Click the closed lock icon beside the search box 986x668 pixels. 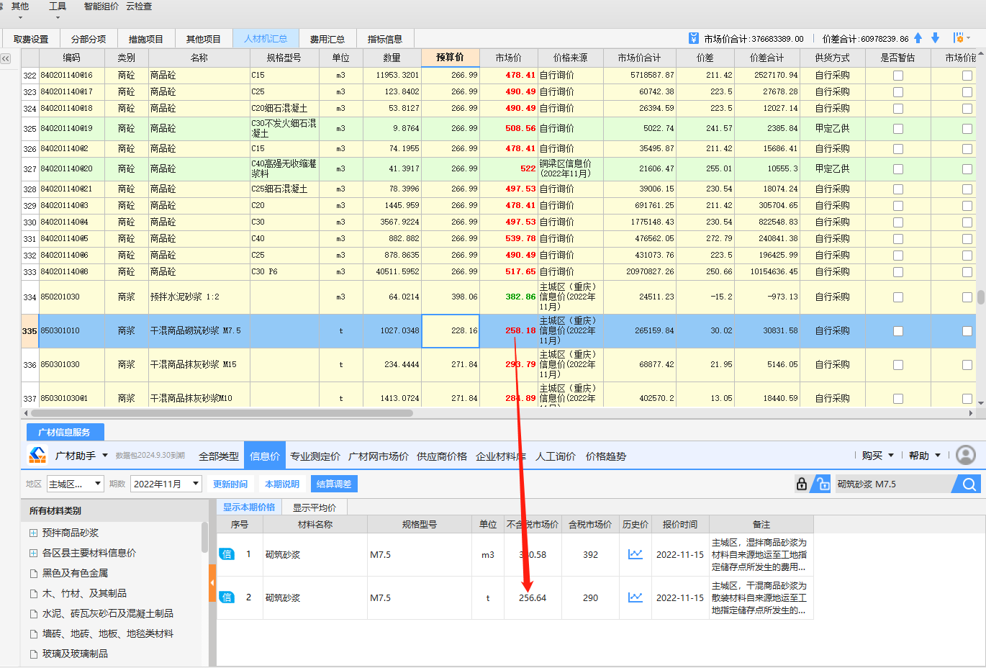(x=802, y=484)
